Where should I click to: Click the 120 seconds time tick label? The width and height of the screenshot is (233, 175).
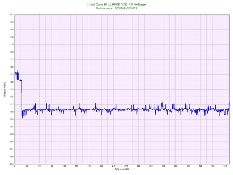pyautogui.click(x=64, y=166)
